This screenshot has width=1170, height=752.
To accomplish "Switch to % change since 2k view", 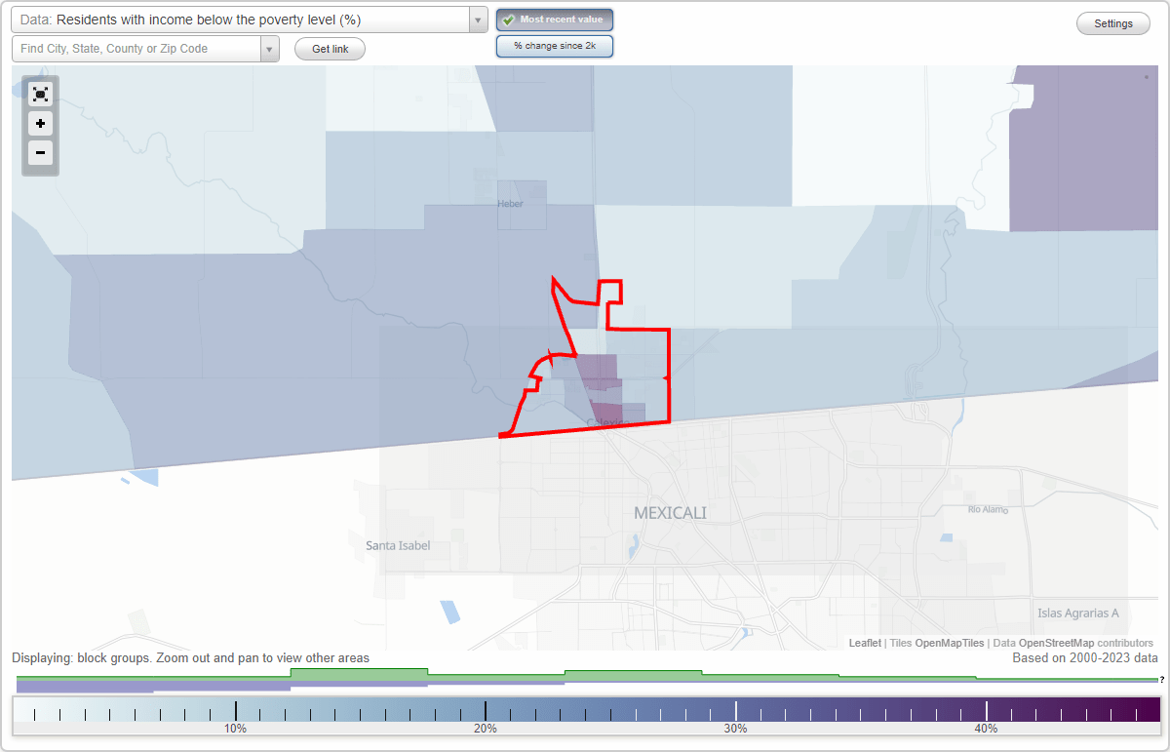I will click(x=554, y=45).
